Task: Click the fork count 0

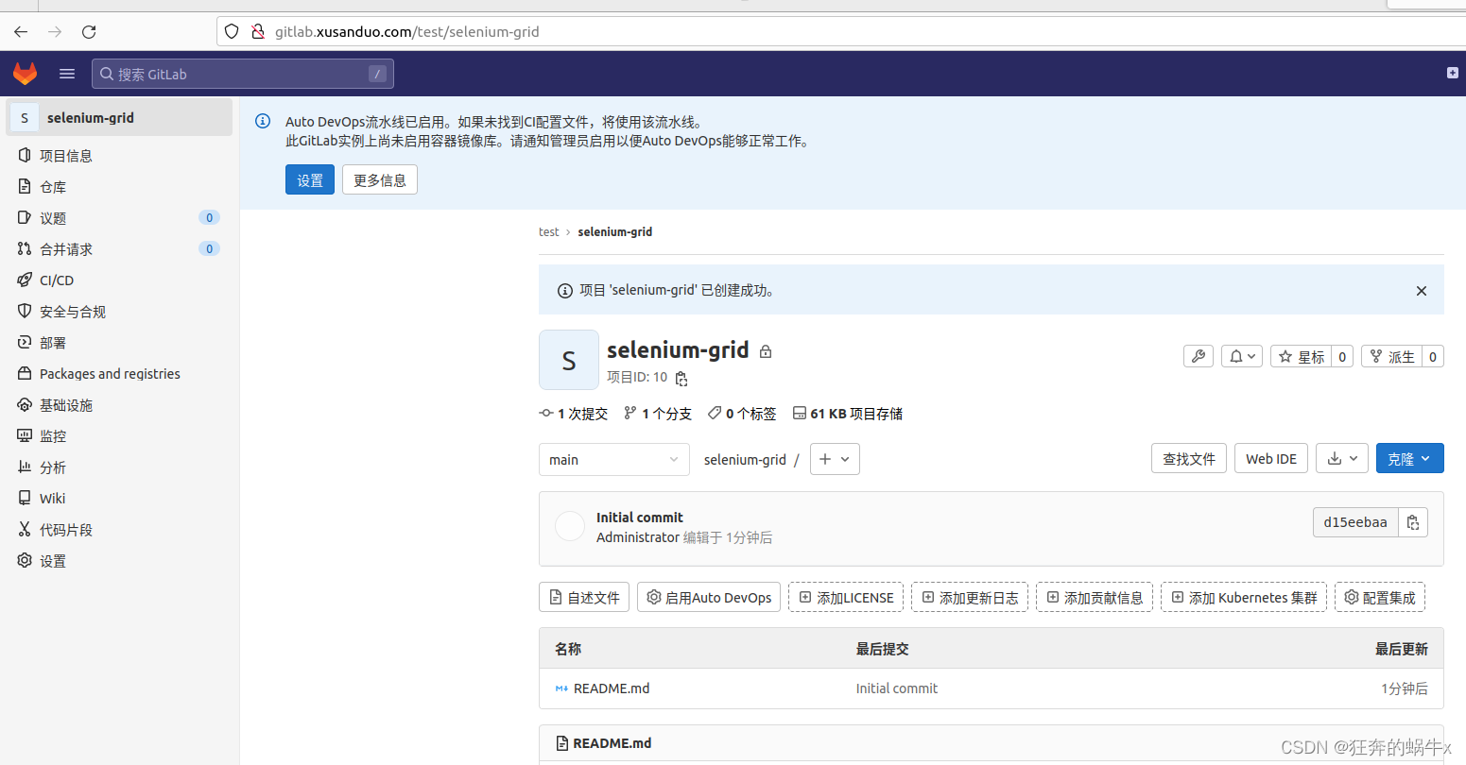Action: click(1433, 356)
